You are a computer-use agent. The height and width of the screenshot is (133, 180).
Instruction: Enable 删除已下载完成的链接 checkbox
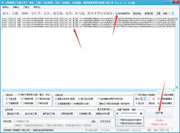[x=98, y=104]
